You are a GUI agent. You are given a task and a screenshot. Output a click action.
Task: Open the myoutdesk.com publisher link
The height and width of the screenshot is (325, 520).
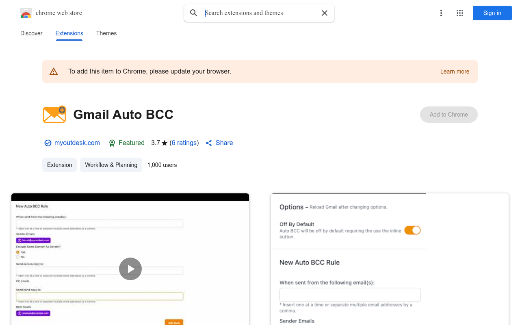click(77, 143)
